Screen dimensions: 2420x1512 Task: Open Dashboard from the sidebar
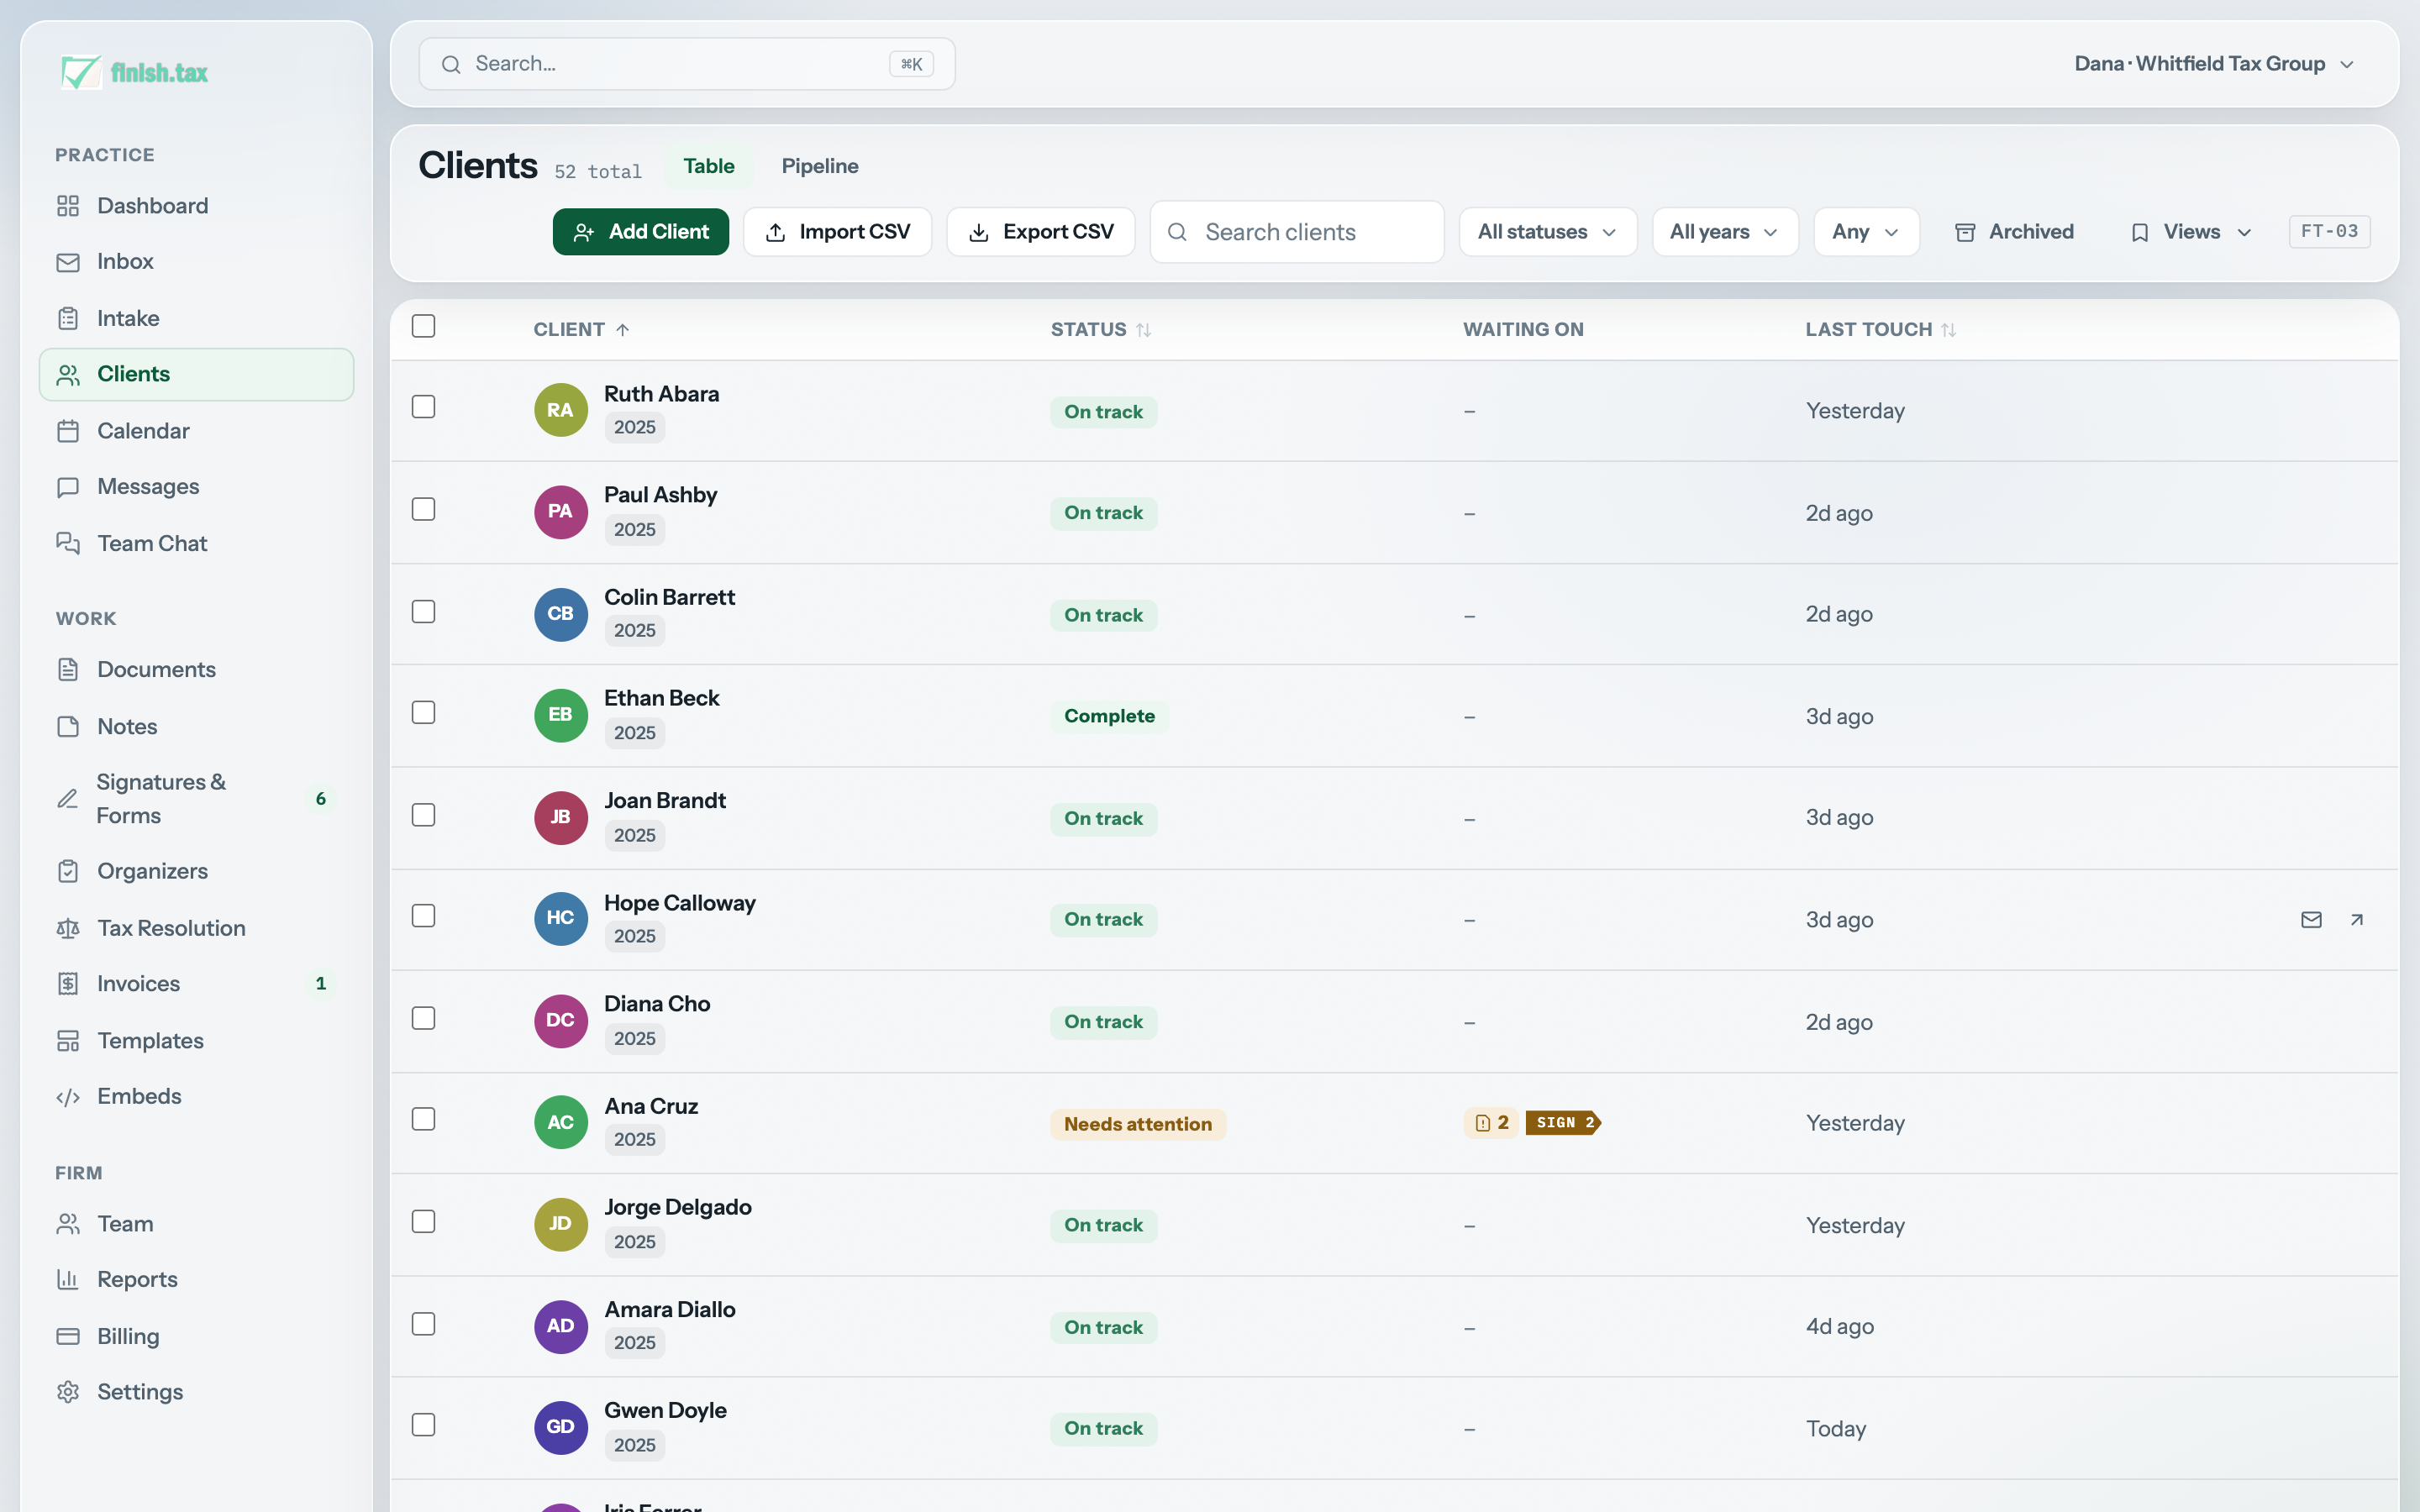[x=196, y=206]
